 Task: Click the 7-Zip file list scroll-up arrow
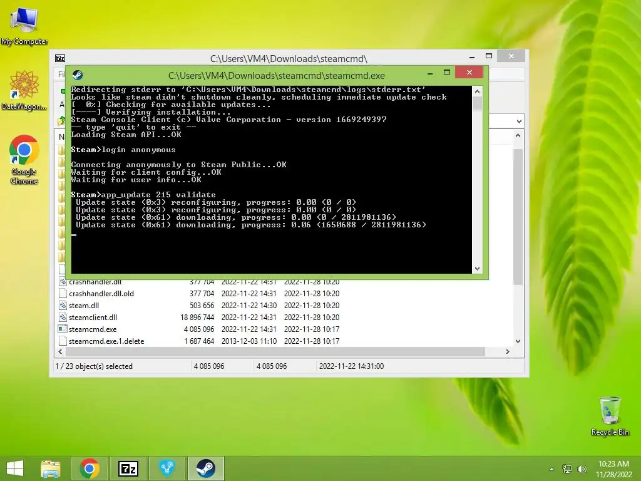[518, 135]
